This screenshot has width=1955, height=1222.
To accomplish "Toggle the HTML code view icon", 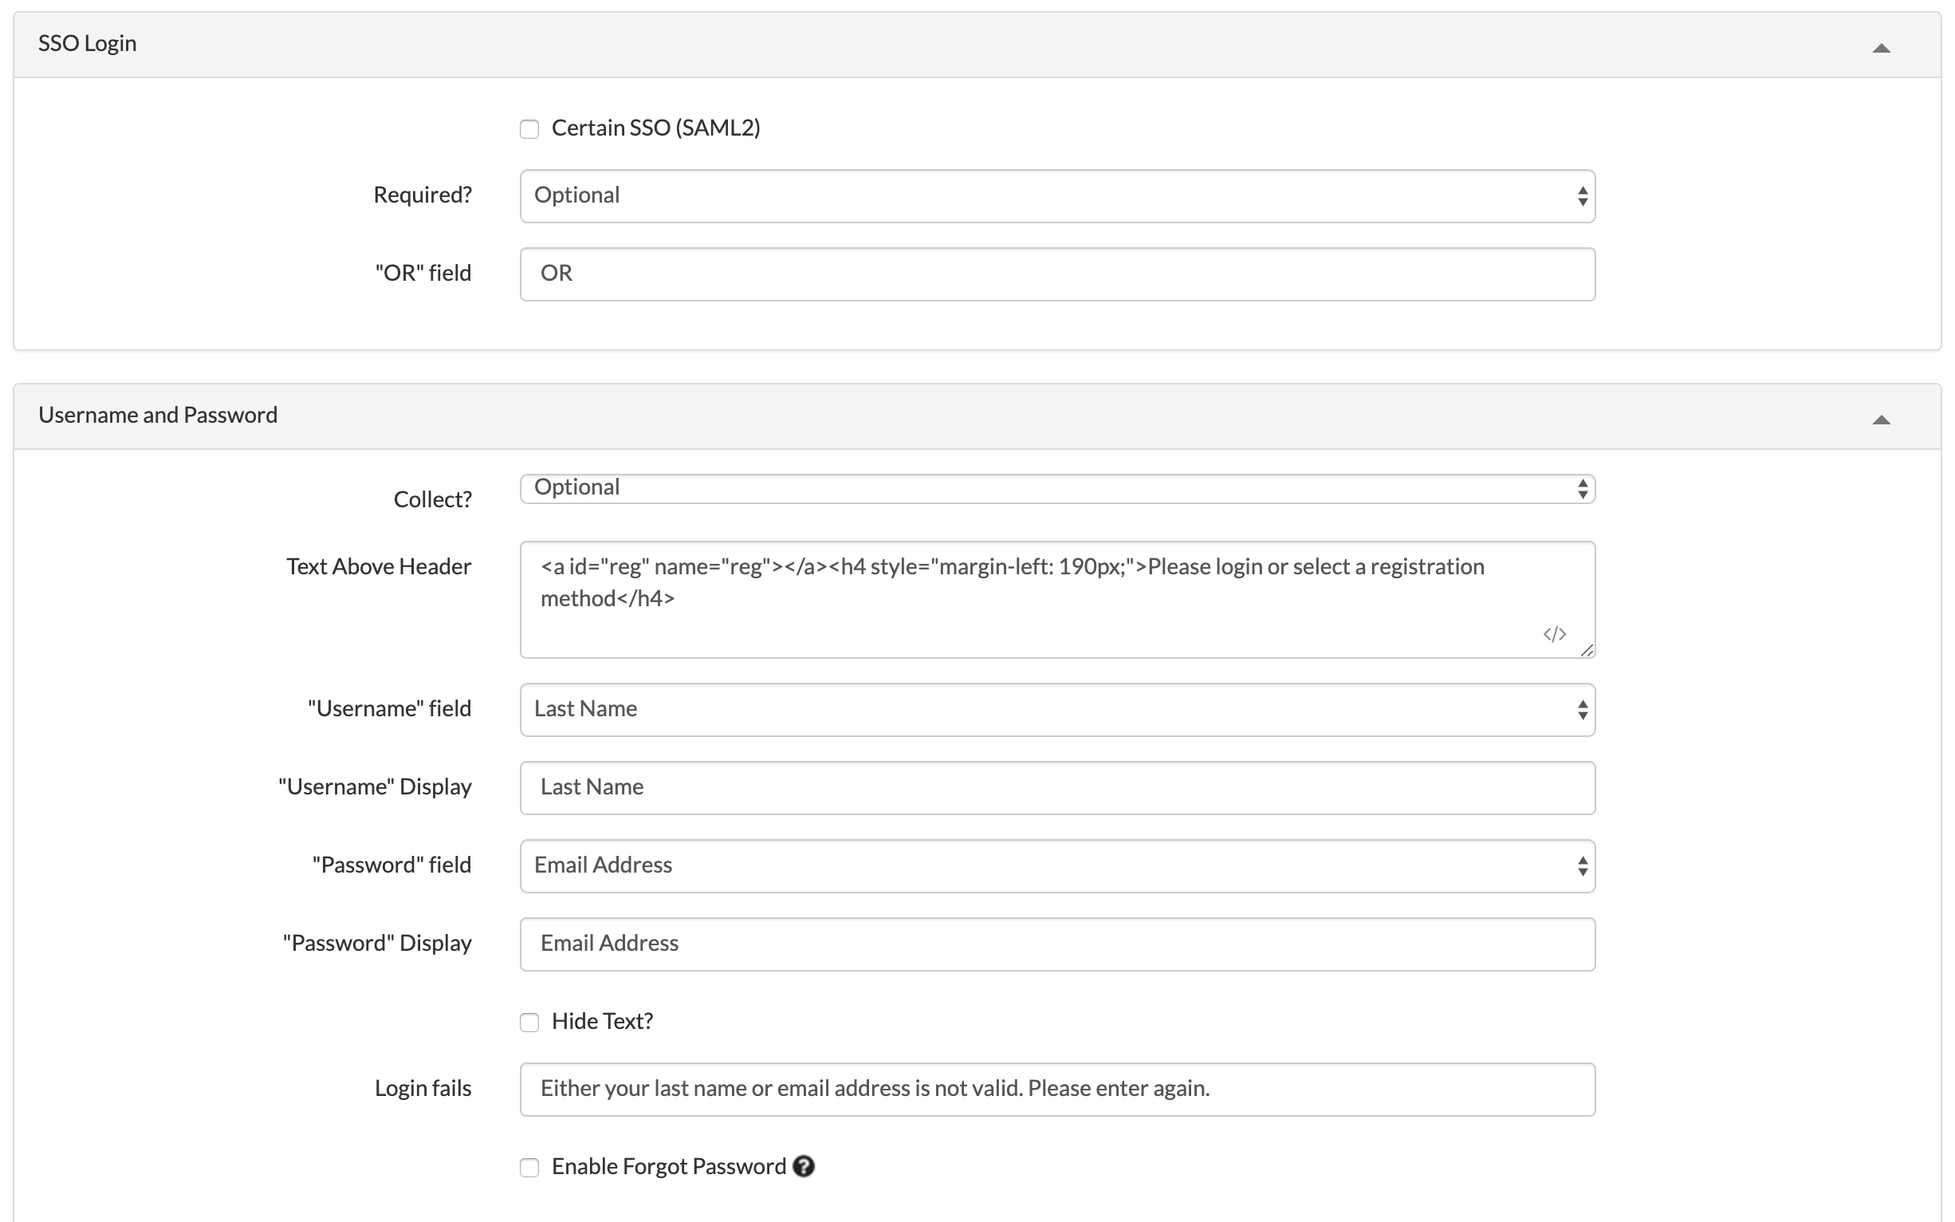I will 1554,633.
